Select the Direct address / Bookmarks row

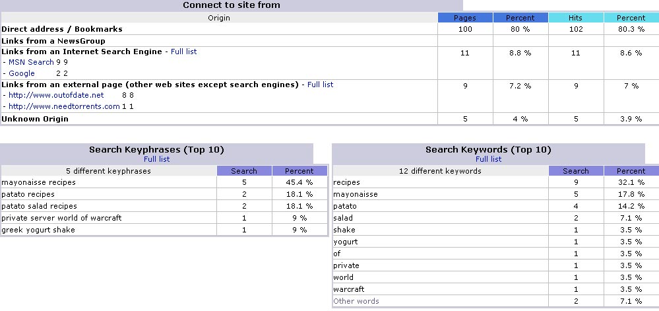pyautogui.click(x=330, y=29)
